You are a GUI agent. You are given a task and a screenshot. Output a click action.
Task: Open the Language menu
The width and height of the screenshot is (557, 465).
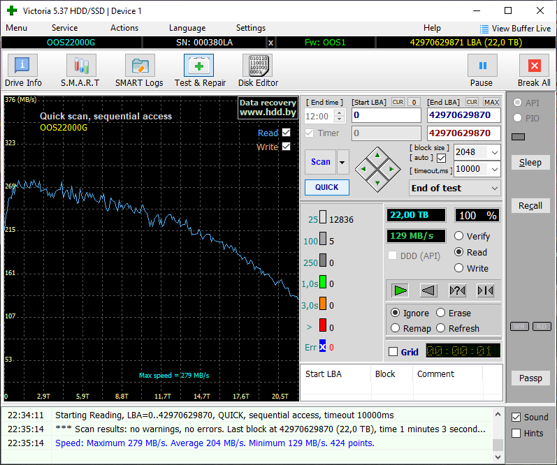point(187,28)
